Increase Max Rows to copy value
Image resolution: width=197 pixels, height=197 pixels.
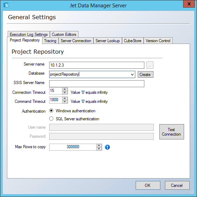[99, 145]
